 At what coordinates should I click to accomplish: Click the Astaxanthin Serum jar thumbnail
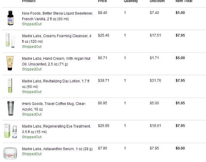tap(11, 153)
